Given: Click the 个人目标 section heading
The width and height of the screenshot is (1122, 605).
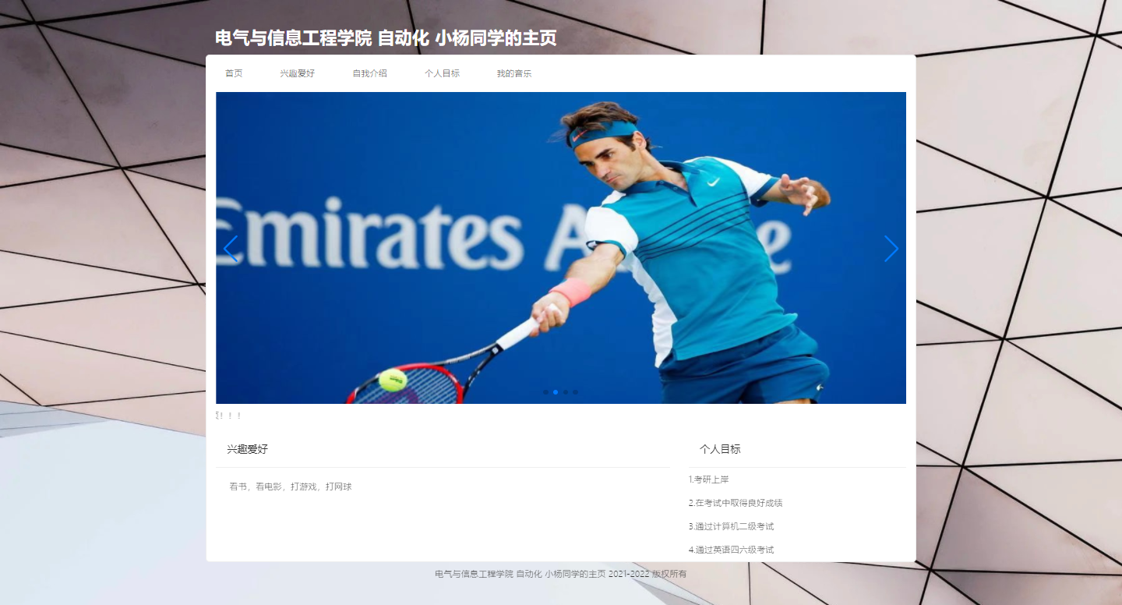Looking at the screenshot, I should [720, 449].
